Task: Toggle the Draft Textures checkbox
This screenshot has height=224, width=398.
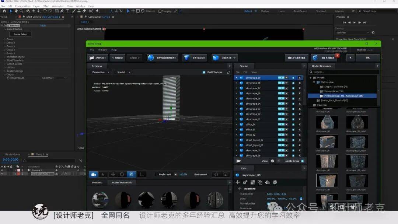Action: (204, 72)
